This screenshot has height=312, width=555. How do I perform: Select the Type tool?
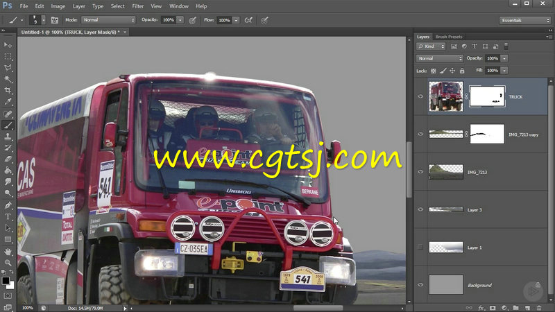[x=8, y=216]
